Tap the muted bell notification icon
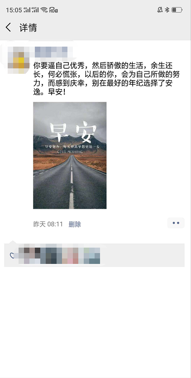The image size is (191, 378). click(x=160, y=10)
